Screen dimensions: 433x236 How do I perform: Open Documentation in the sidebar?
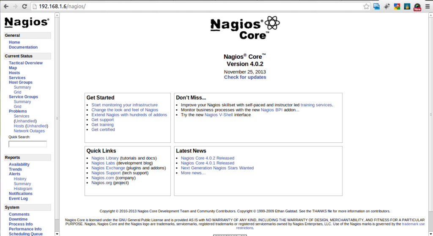click(23, 47)
